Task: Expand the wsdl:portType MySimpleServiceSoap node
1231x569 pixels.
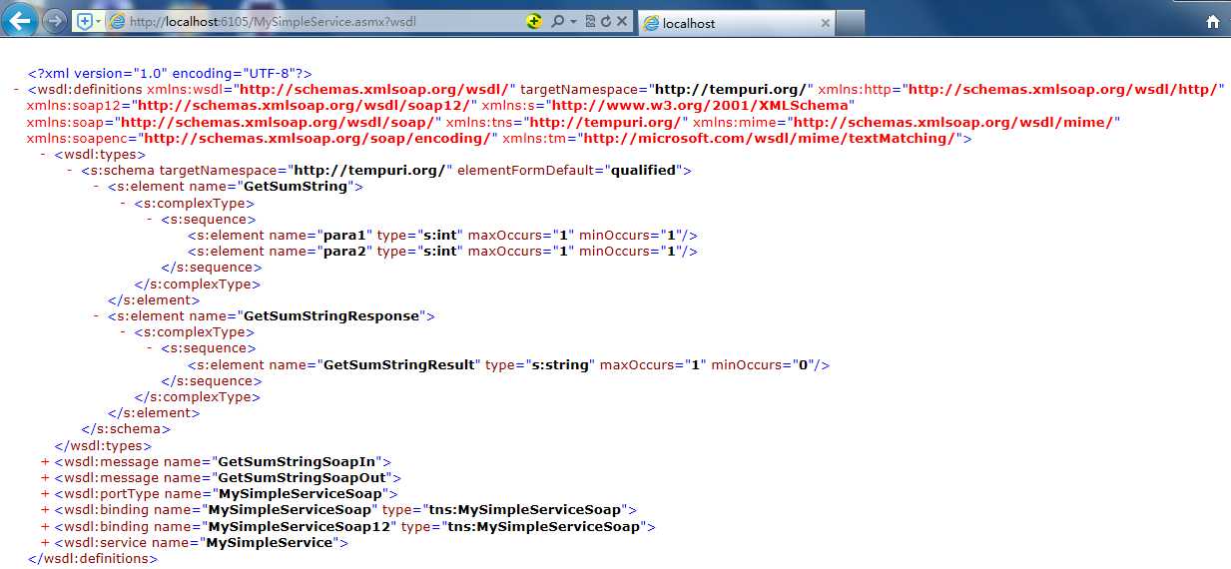Action: pos(45,494)
